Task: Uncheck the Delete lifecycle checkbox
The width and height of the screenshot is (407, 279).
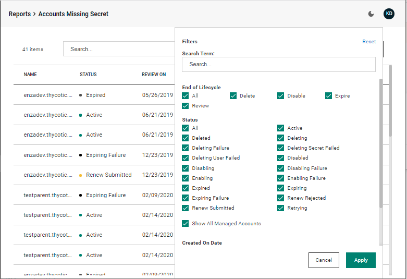Action: (x=233, y=96)
